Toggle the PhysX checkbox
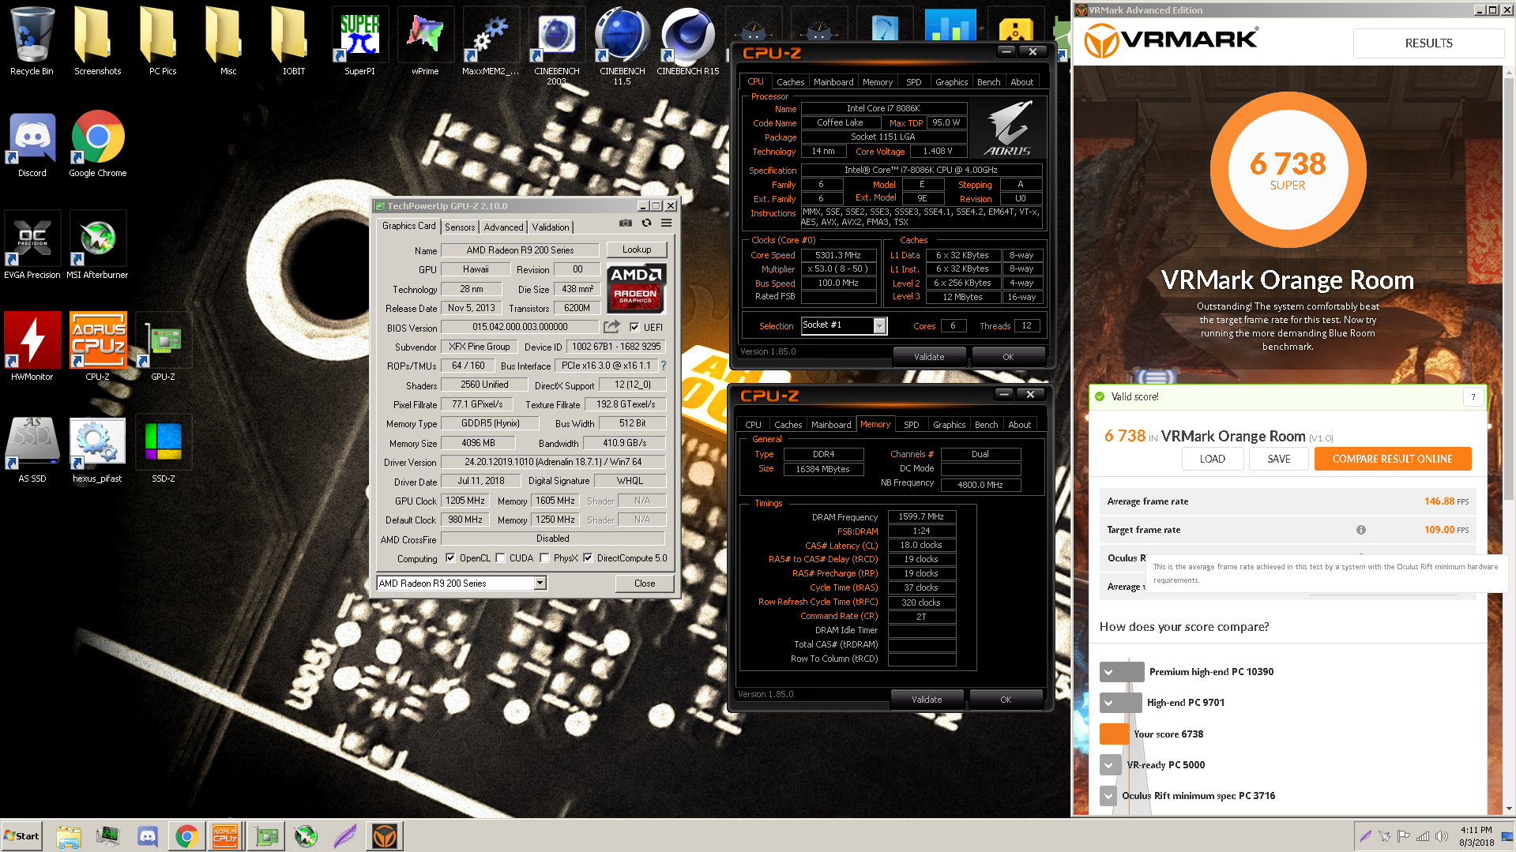Screen dimensions: 1516x852 (x=544, y=557)
